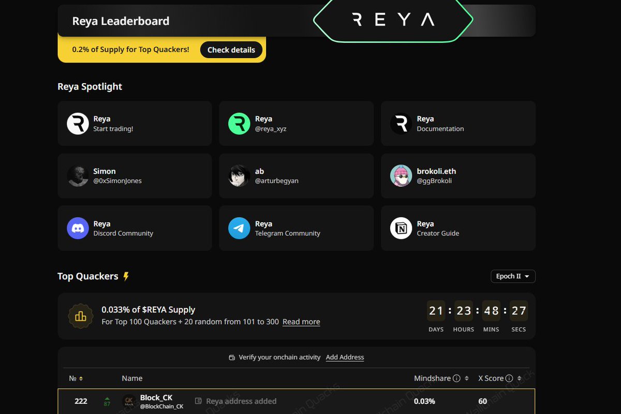Image resolution: width=621 pixels, height=414 pixels.
Task: Open the Reya Creator Guide card
Action: click(458, 228)
